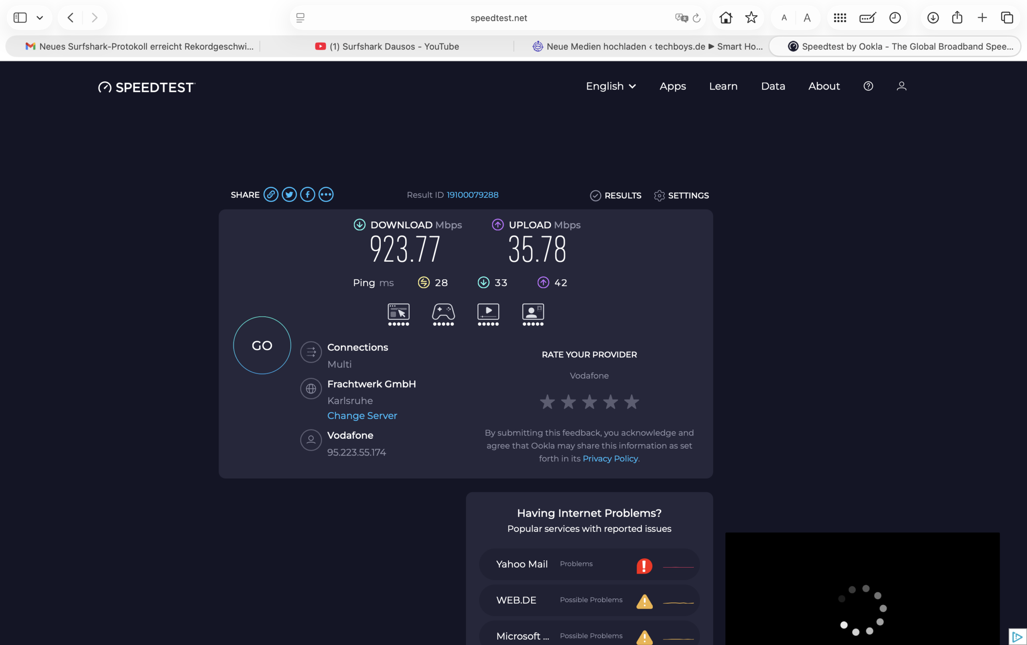
Task: Click the download speed value 923.77
Action: 404,249
